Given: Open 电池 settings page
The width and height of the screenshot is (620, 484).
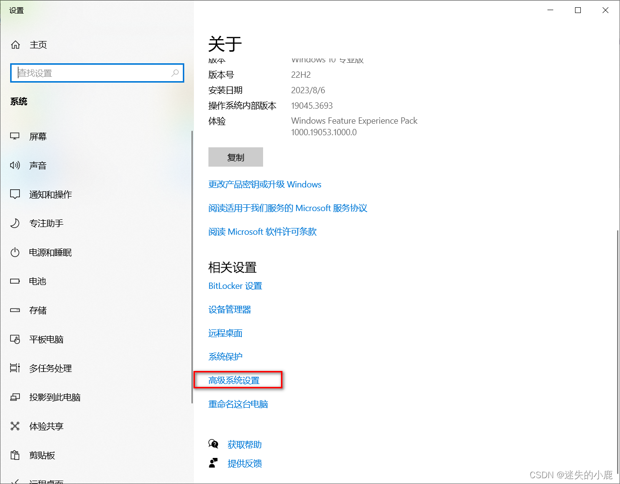Looking at the screenshot, I should [x=38, y=282].
